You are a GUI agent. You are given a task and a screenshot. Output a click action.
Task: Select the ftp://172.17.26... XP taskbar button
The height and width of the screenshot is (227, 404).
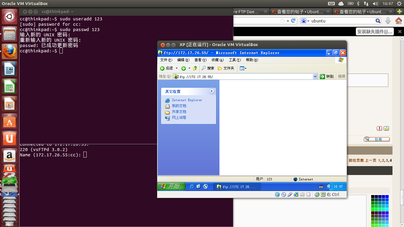click(237, 187)
